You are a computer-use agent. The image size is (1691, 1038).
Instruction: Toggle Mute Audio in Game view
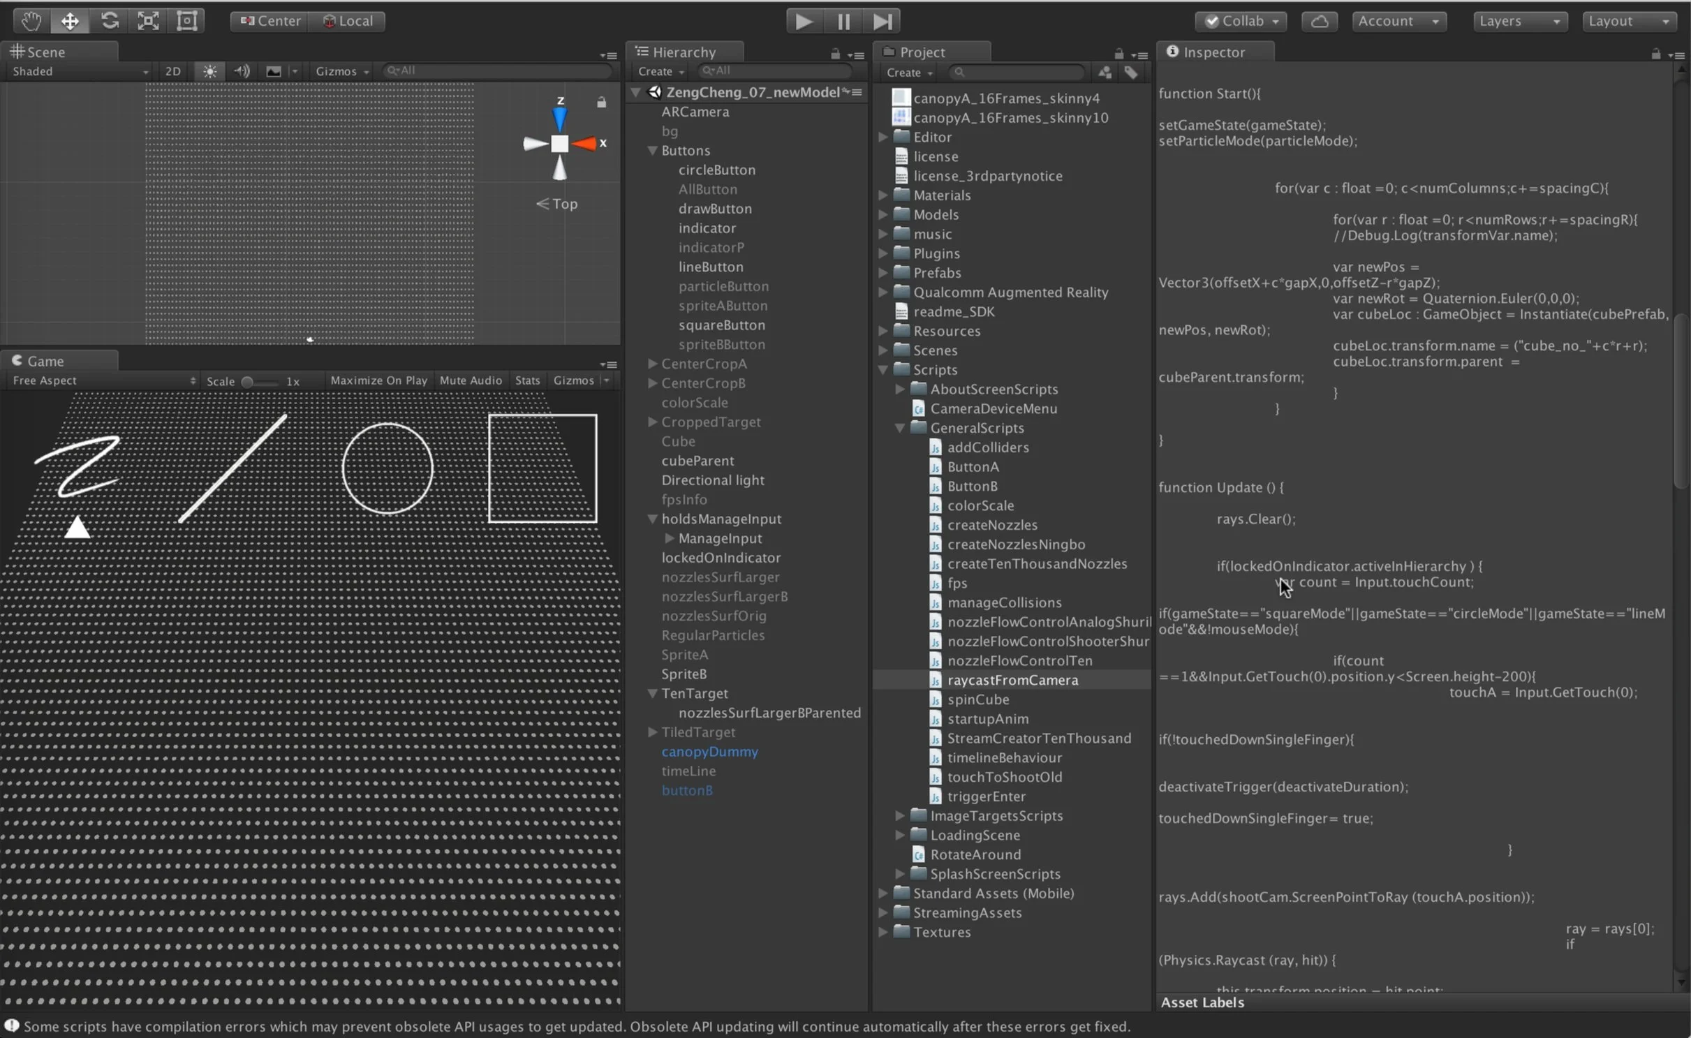(471, 380)
